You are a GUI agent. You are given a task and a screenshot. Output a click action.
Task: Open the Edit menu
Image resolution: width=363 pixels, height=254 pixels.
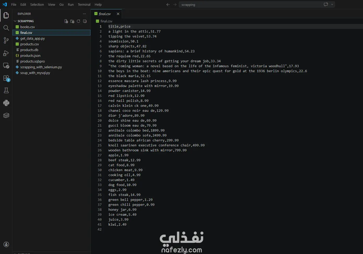pyautogui.click(x=23, y=4)
